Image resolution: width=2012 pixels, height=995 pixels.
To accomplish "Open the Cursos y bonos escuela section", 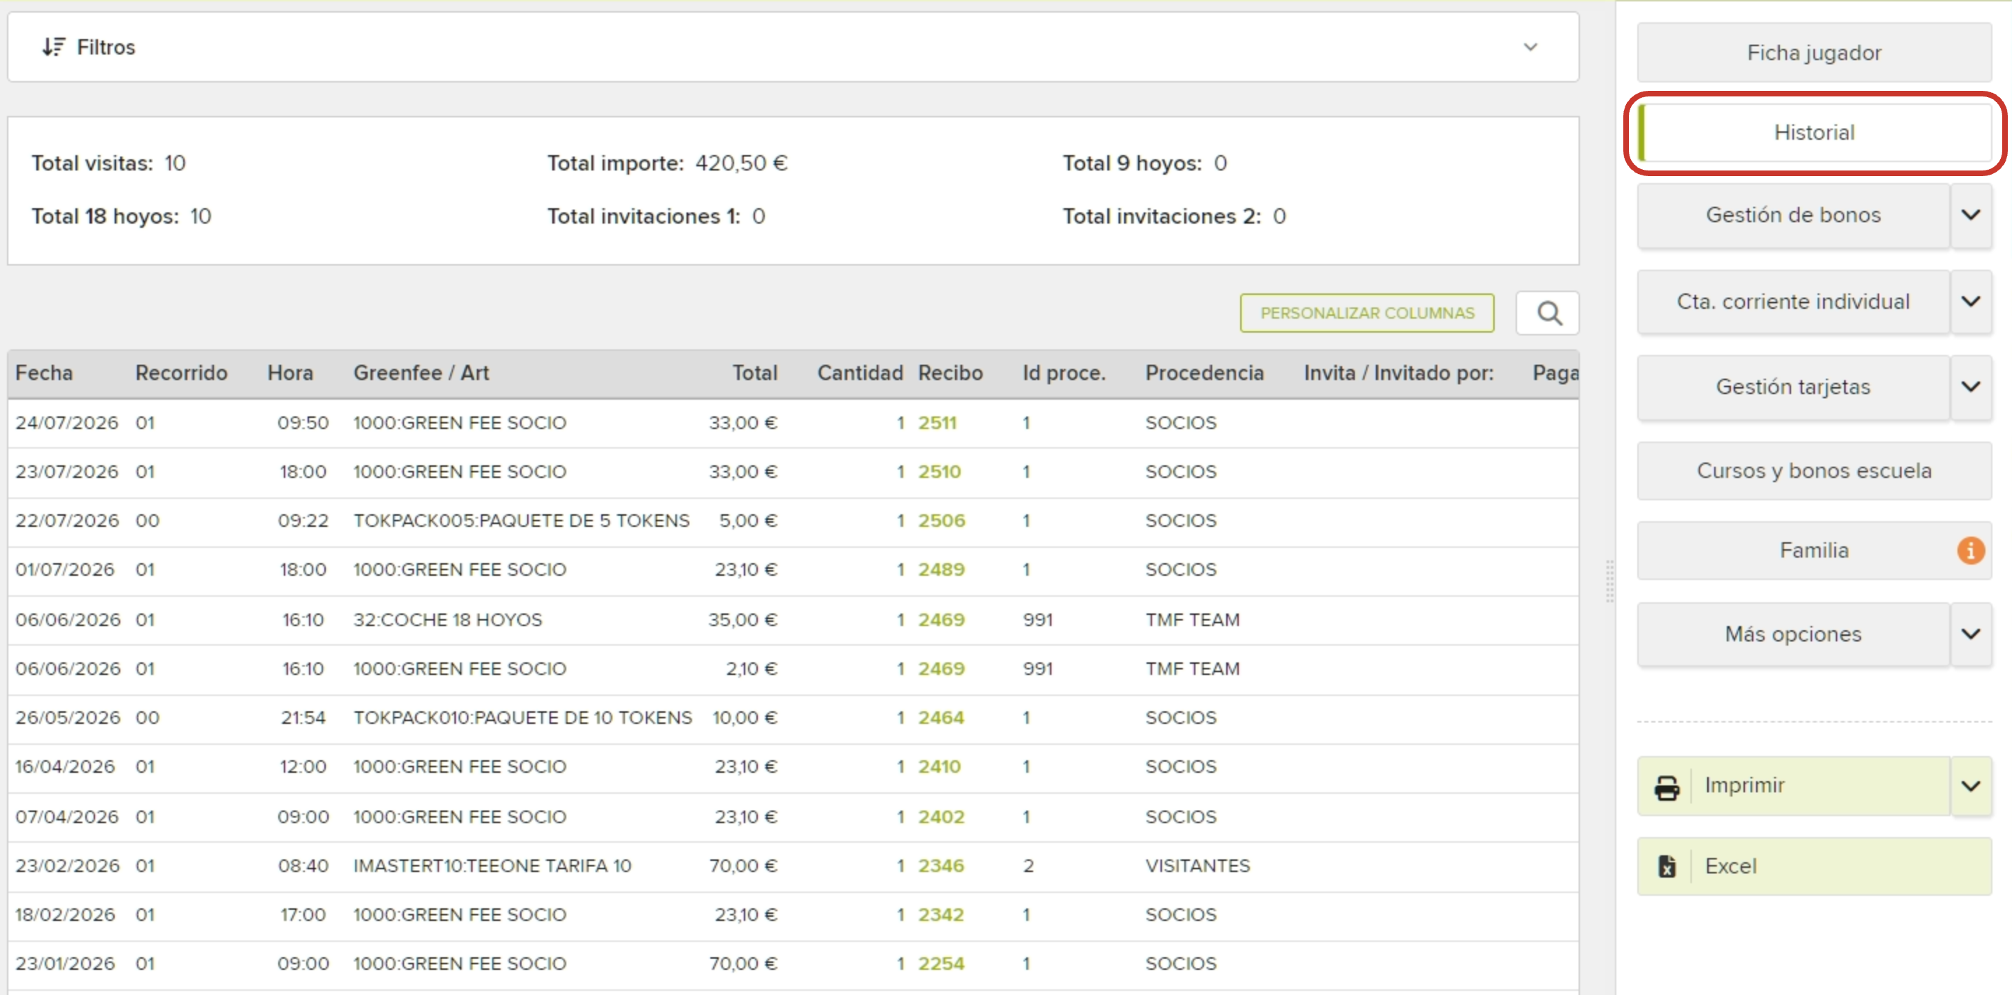I will tap(1813, 470).
